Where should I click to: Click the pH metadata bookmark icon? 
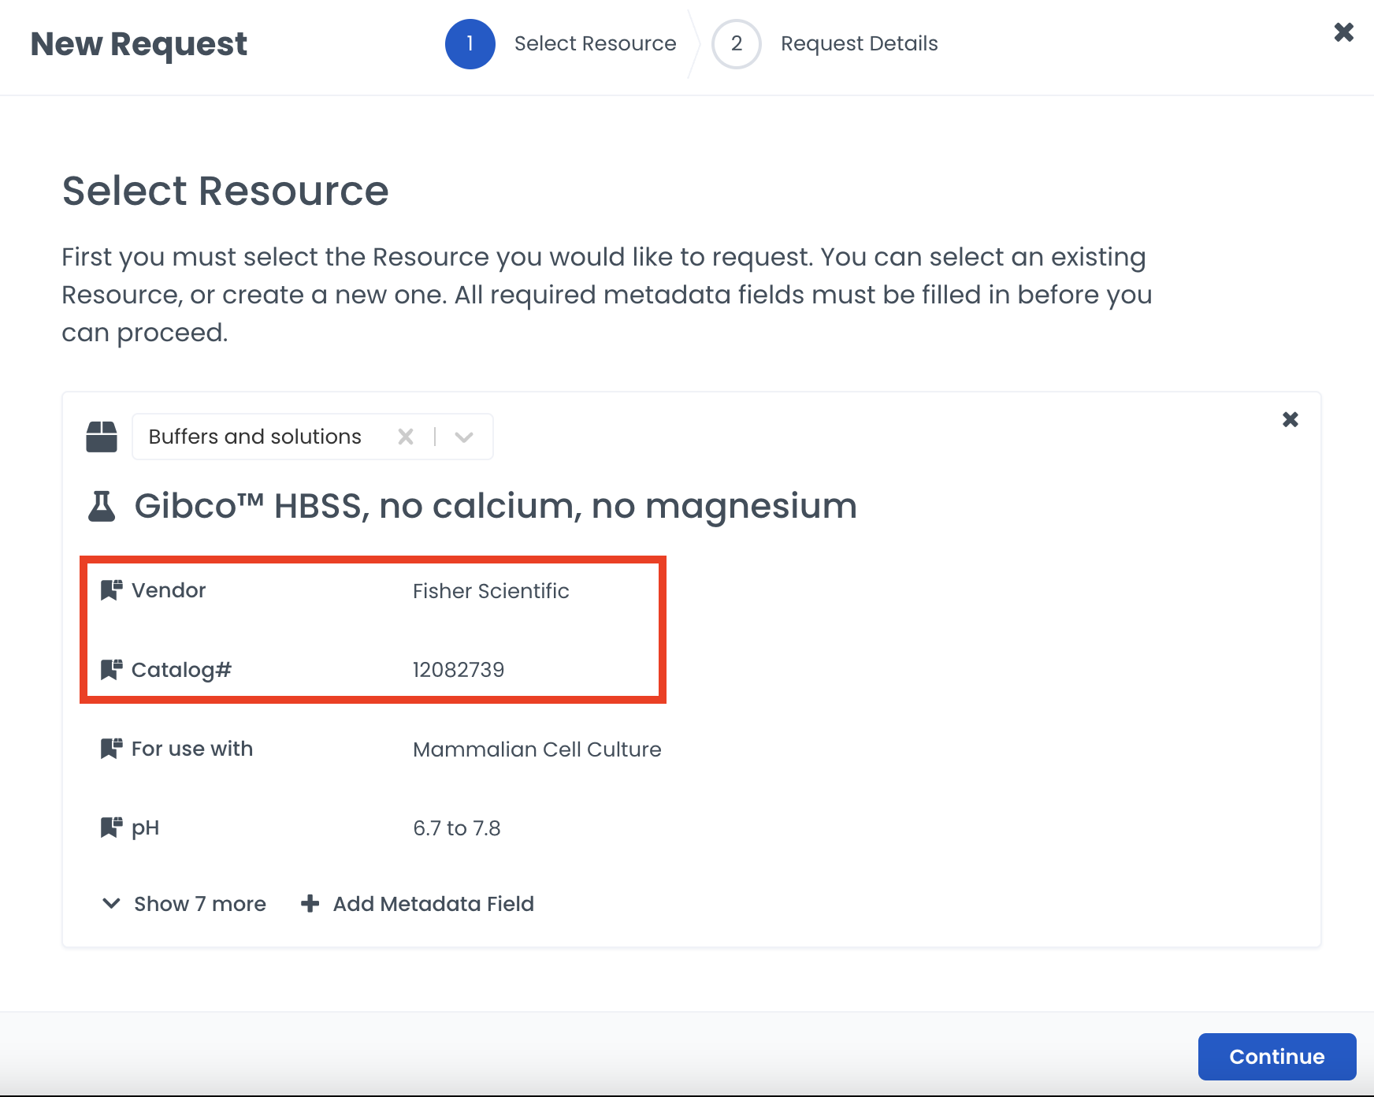click(x=111, y=827)
